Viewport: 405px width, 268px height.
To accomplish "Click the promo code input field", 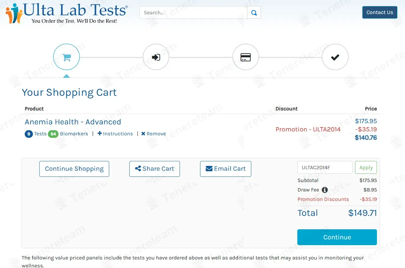I will tap(324, 168).
